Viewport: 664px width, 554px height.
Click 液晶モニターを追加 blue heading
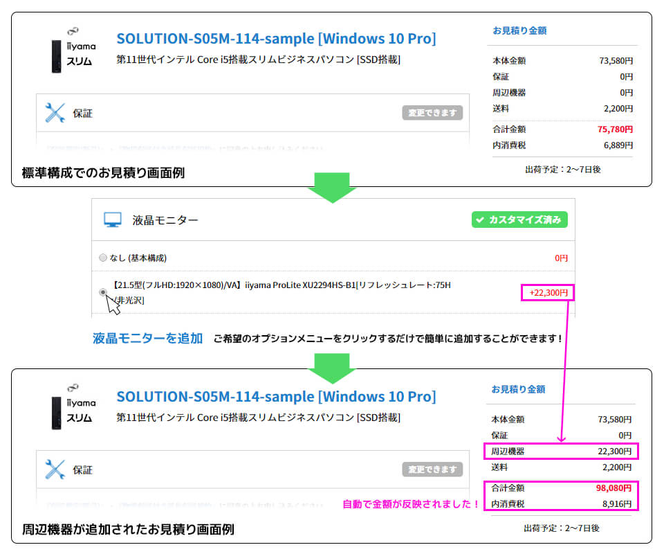point(147,338)
